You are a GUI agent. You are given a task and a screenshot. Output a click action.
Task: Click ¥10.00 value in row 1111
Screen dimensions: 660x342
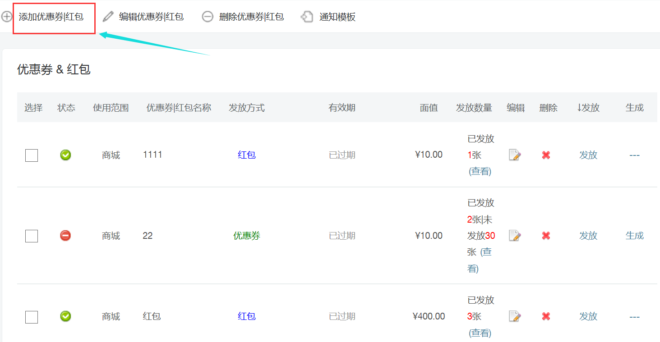429,155
